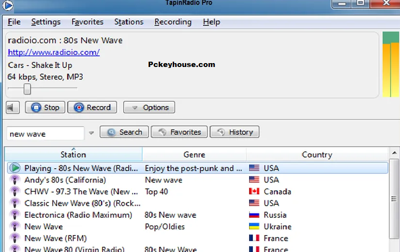Click the USA flag on Andy's 80s row

[254, 180]
